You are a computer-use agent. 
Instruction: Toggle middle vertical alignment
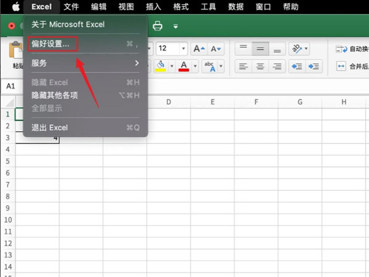[x=261, y=49]
